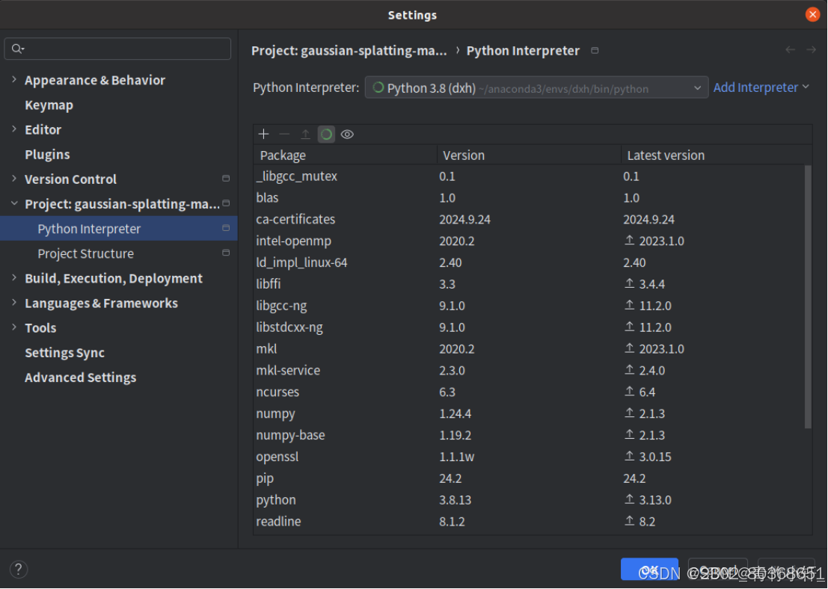Click the minus icon to uninstall a package
The height and width of the screenshot is (589, 828).
point(284,134)
